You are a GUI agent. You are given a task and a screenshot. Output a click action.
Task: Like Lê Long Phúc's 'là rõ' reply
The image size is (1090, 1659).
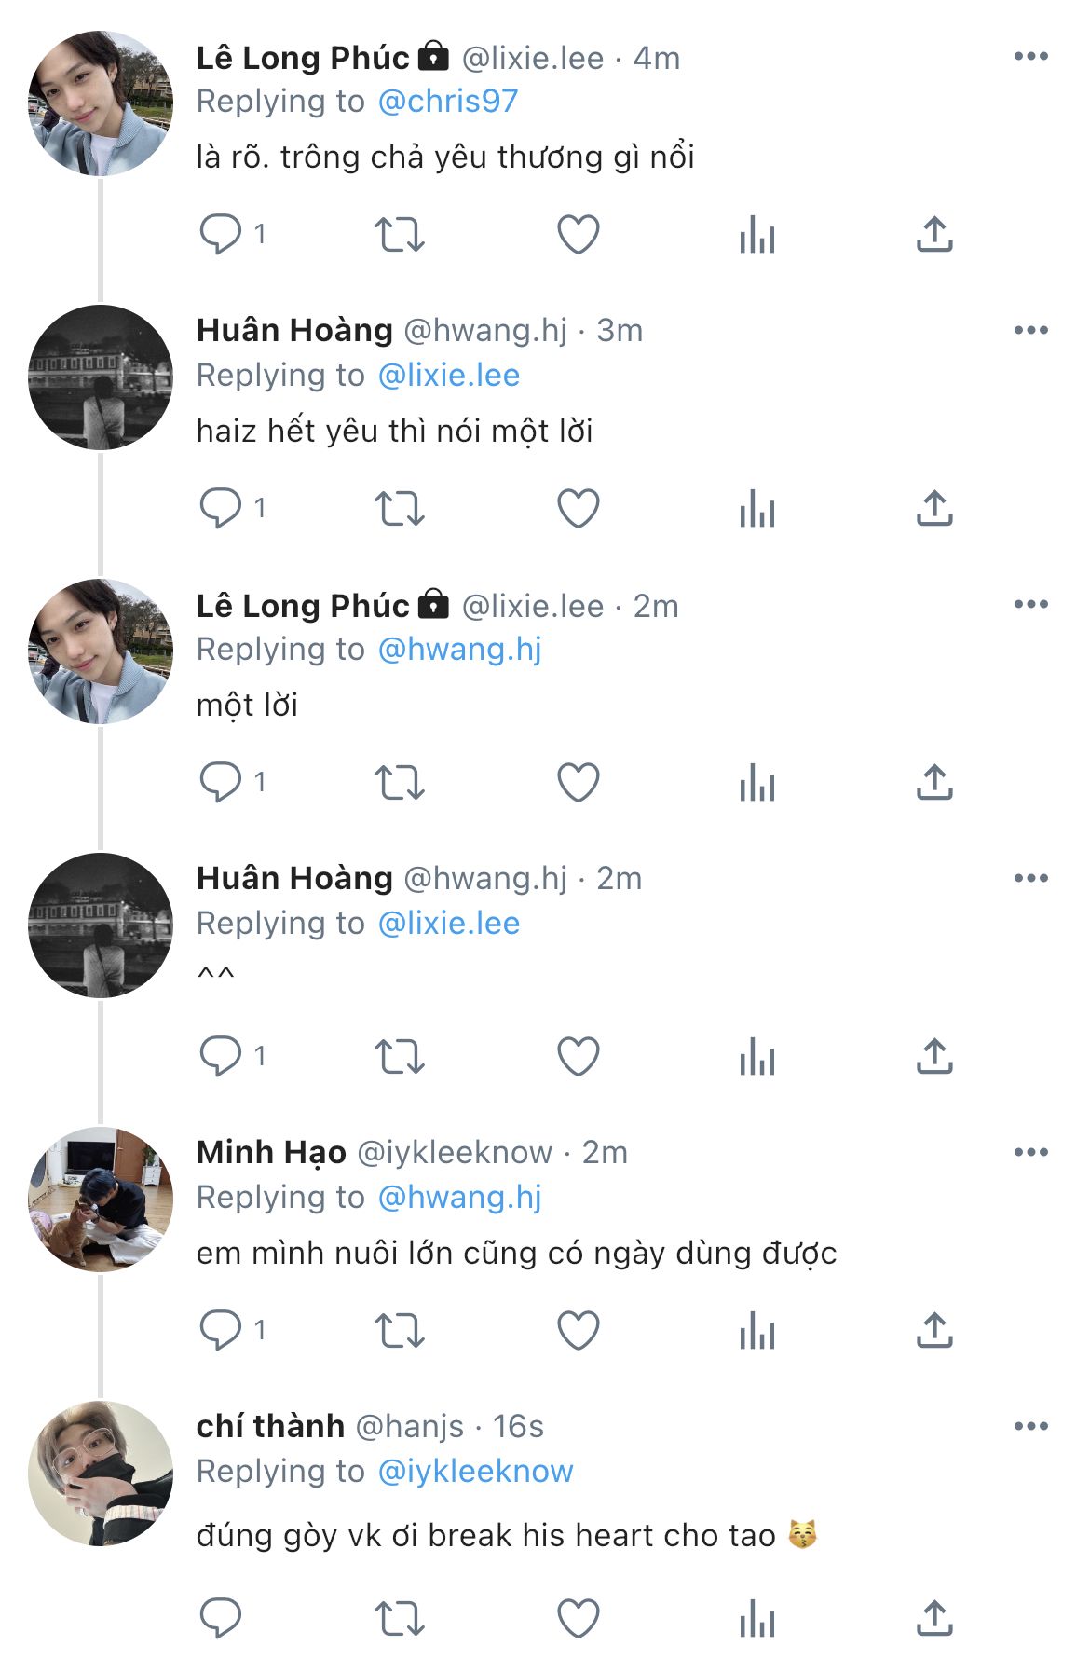click(578, 234)
